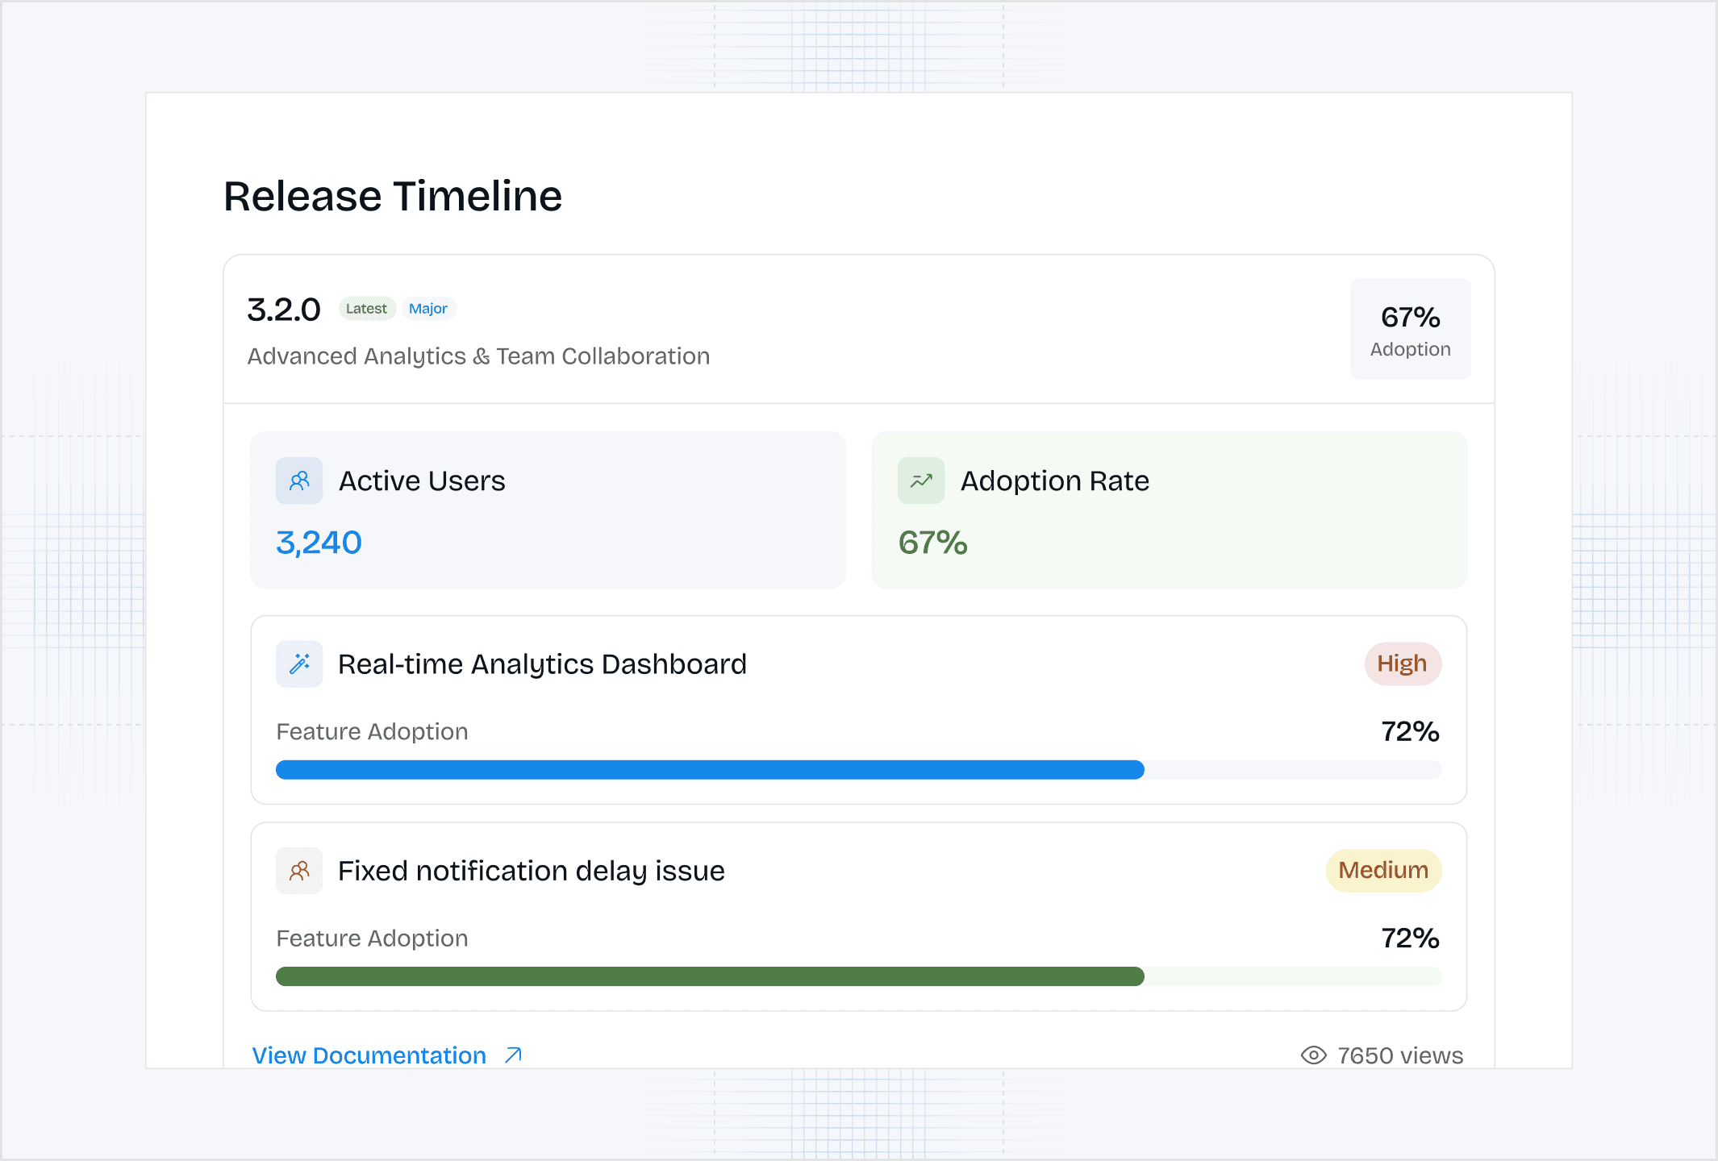Click the eye icon next to 7650 views
This screenshot has height=1161, width=1718.
click(1313, 1055)
